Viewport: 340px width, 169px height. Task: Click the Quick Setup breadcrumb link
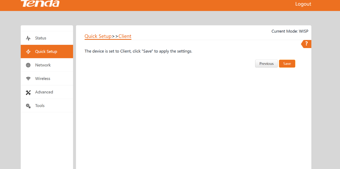pyautogui.click(x=98, y=36)
